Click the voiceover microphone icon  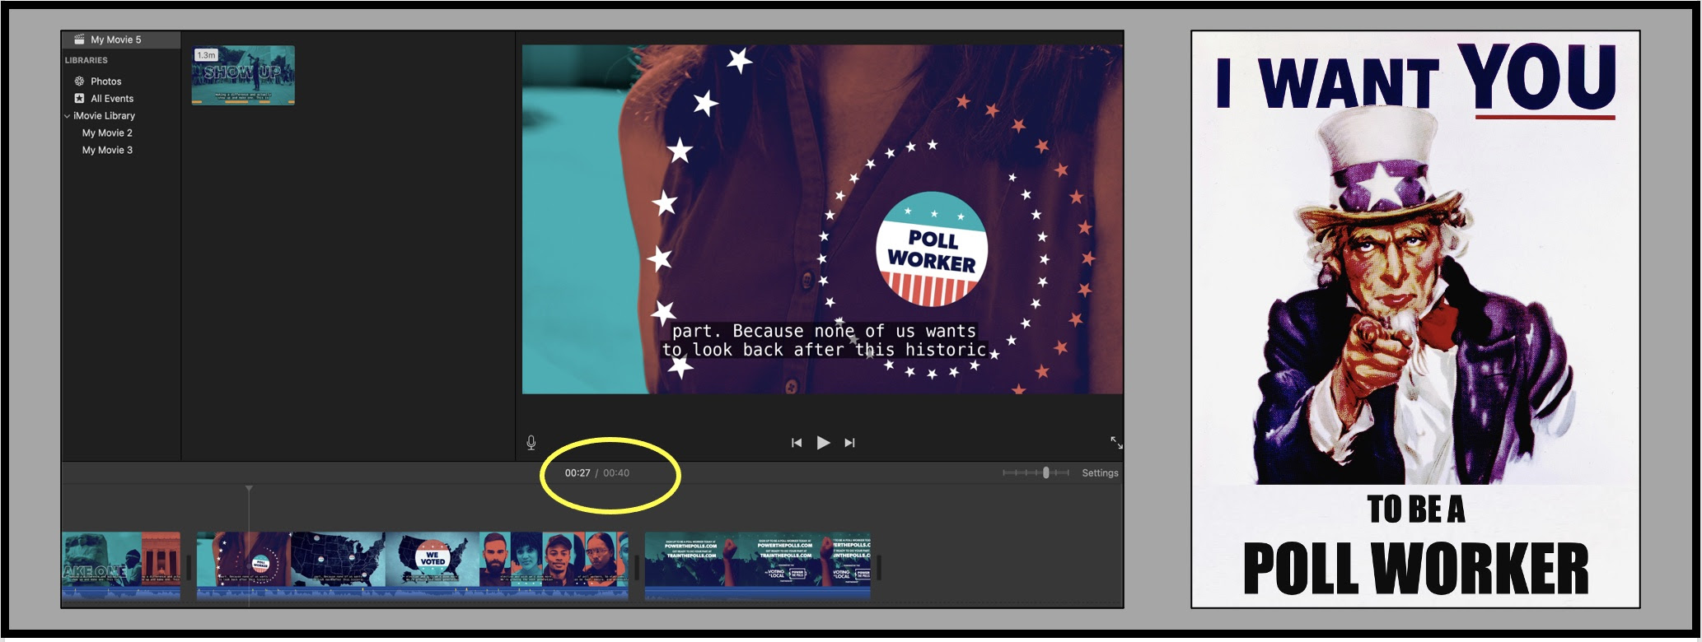531,443
